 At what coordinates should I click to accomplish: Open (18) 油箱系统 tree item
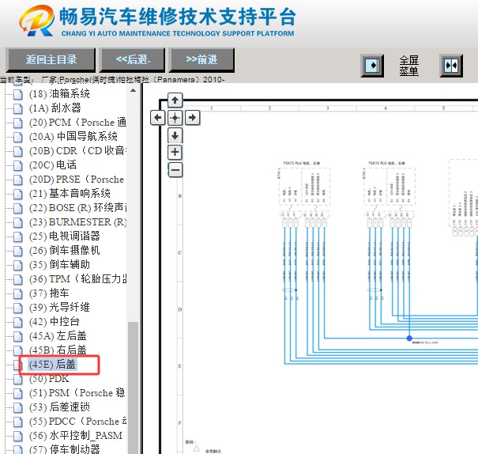click(59, 93)
